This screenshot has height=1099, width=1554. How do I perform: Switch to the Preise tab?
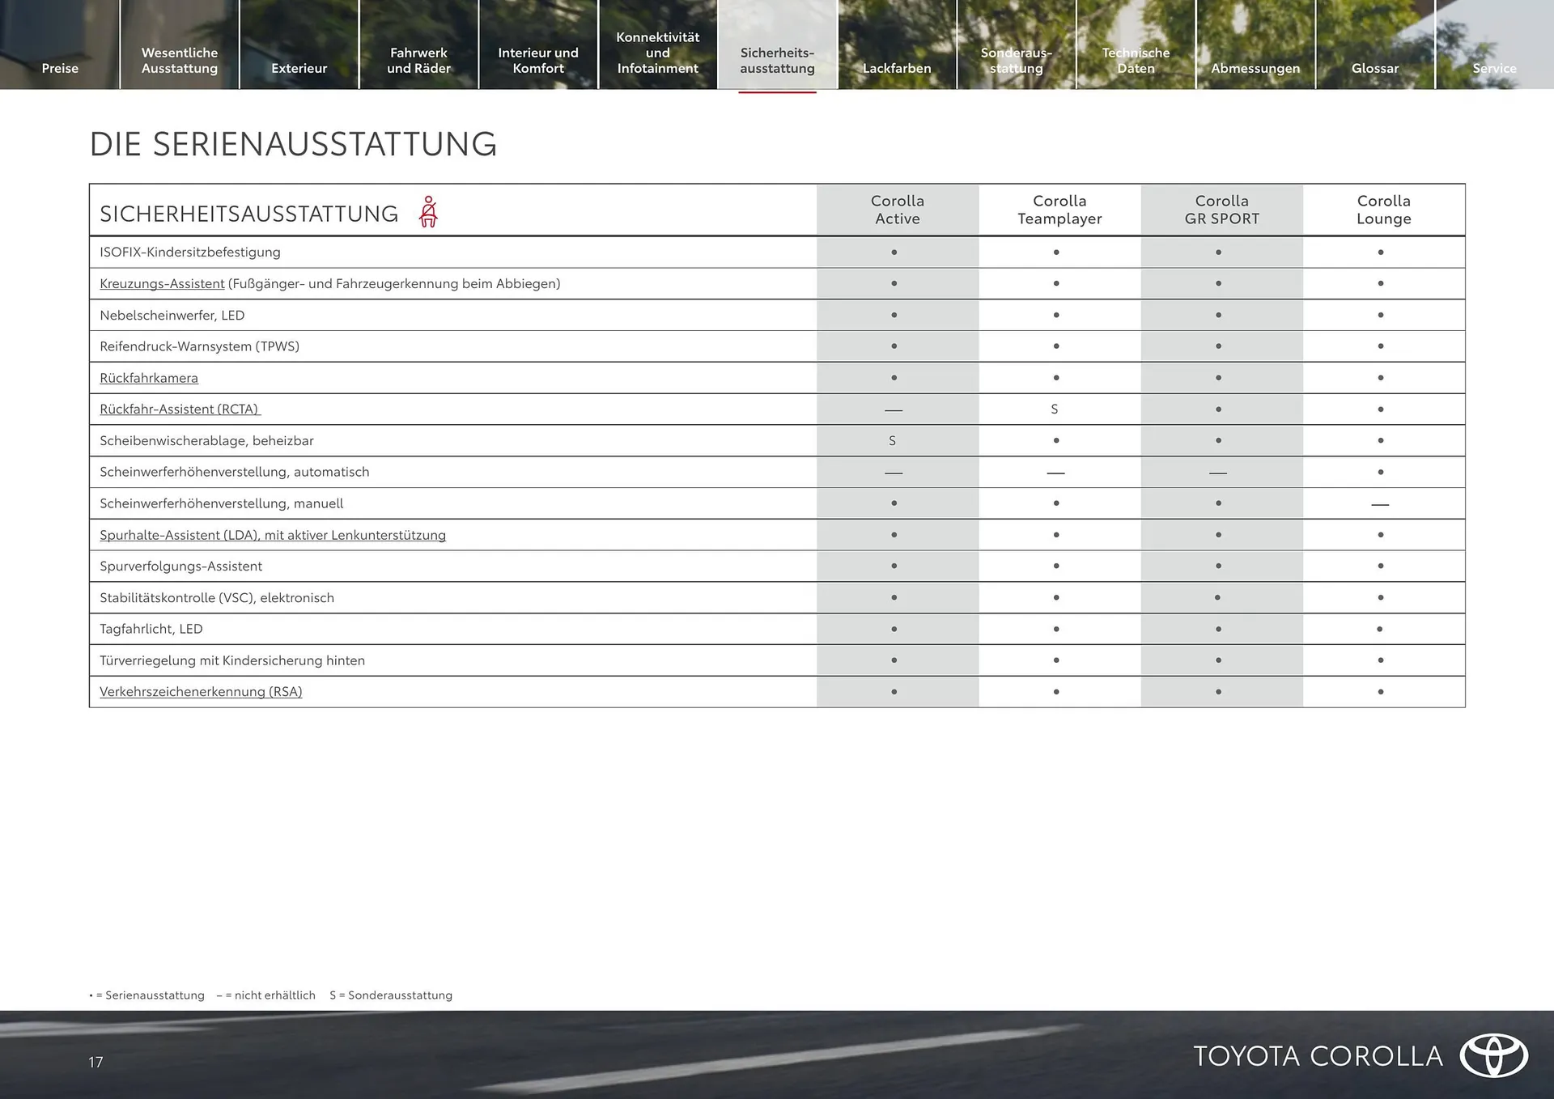click(x=60, y=68)
